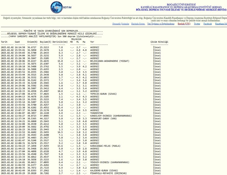Click the BDTiM logo
This screenshot has width=227, height=175.
[61, 7]
